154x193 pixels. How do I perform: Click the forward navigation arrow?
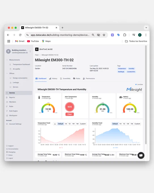[x=14, y=35]
